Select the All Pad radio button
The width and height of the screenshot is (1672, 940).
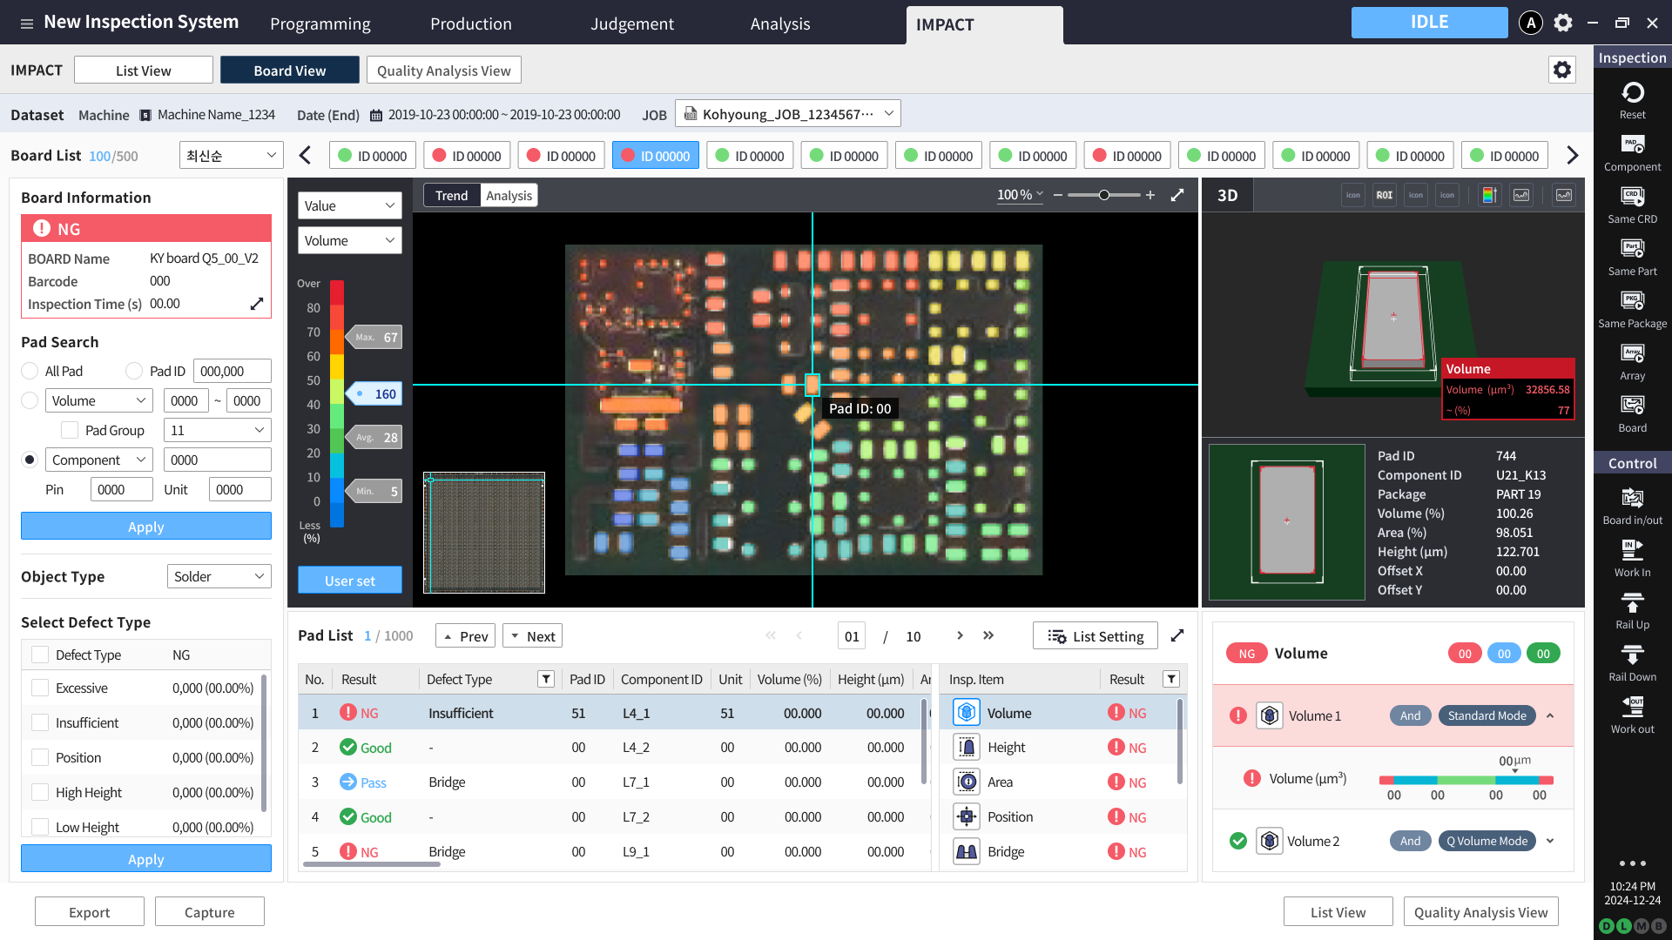pyautogui.click(x=30, y=371)
